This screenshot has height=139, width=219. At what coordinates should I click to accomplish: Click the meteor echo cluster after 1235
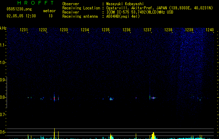click(x=111, y=99)
